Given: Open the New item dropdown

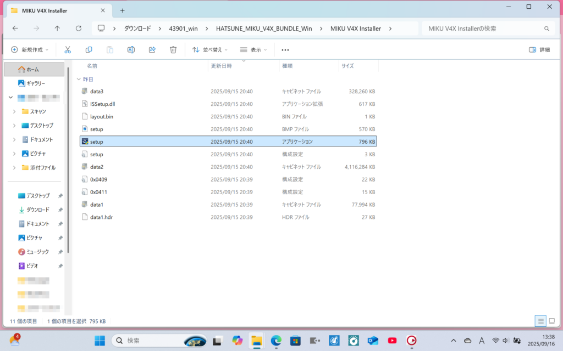Looking at the screenshot, I should [x=30, y=50].
